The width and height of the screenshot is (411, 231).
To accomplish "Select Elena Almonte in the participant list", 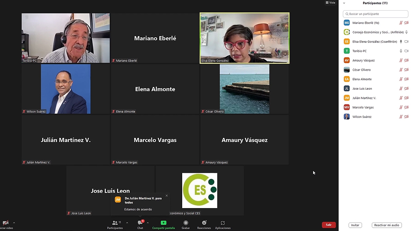I will point(375,79).
